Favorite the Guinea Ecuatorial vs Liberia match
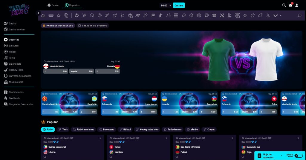This screenshot has height=160, width=306. (x=100, y=138)
